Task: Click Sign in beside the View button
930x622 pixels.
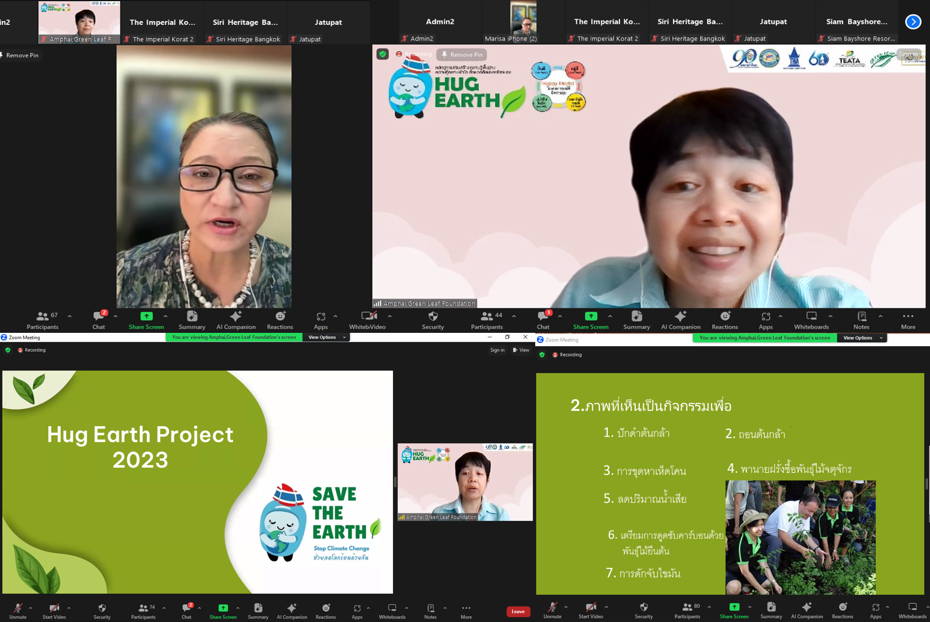Action: pos(497,350)
